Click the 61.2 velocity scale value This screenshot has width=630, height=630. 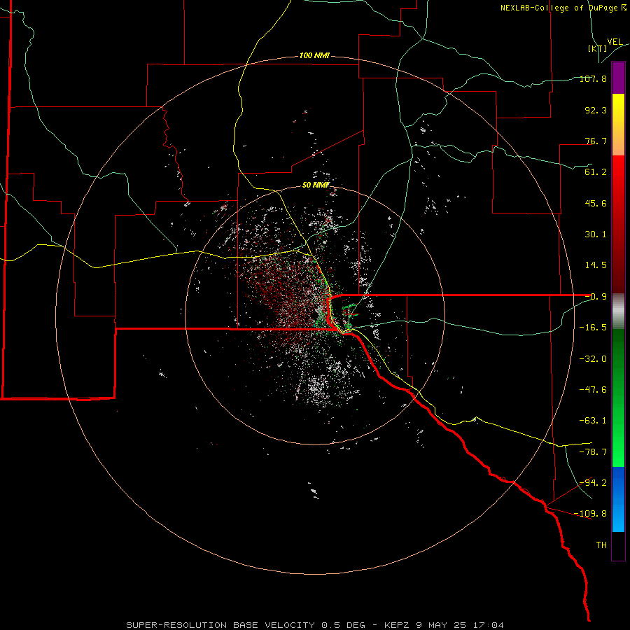click(596, 172)
